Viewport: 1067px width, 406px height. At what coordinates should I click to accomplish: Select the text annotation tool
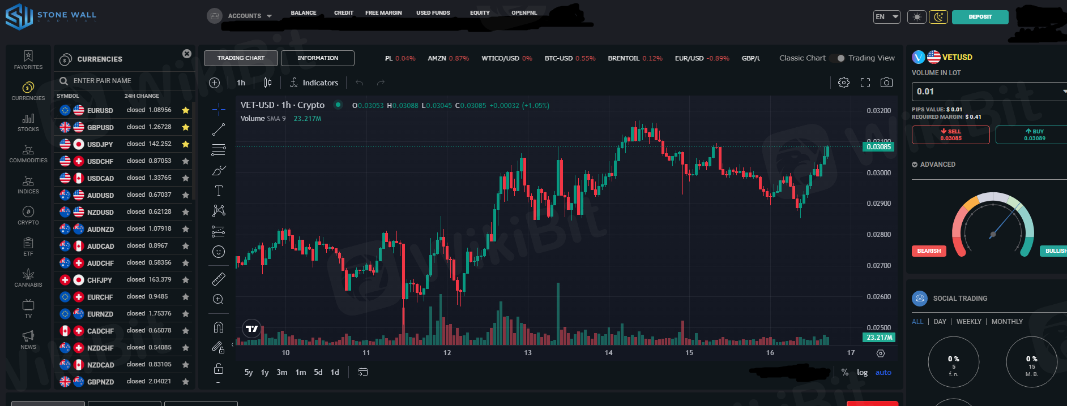[x=219, y=191]
